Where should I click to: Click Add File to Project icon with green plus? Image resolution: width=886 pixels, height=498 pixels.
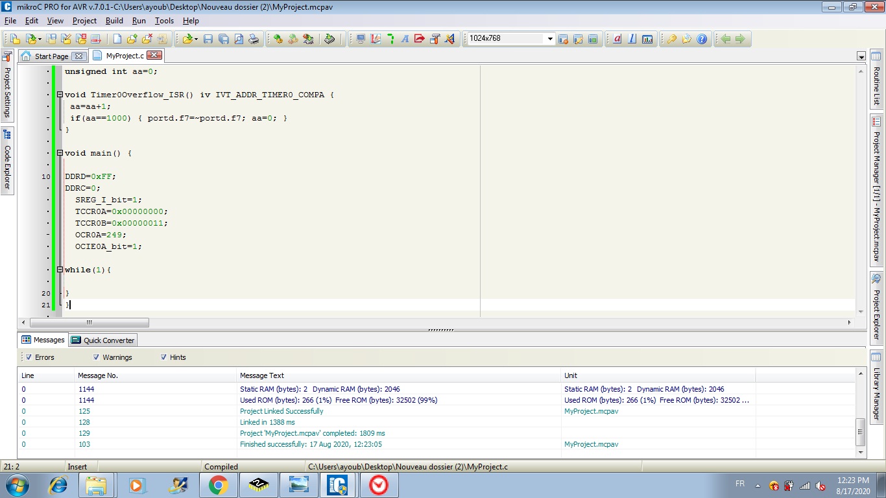coord(132,39)
